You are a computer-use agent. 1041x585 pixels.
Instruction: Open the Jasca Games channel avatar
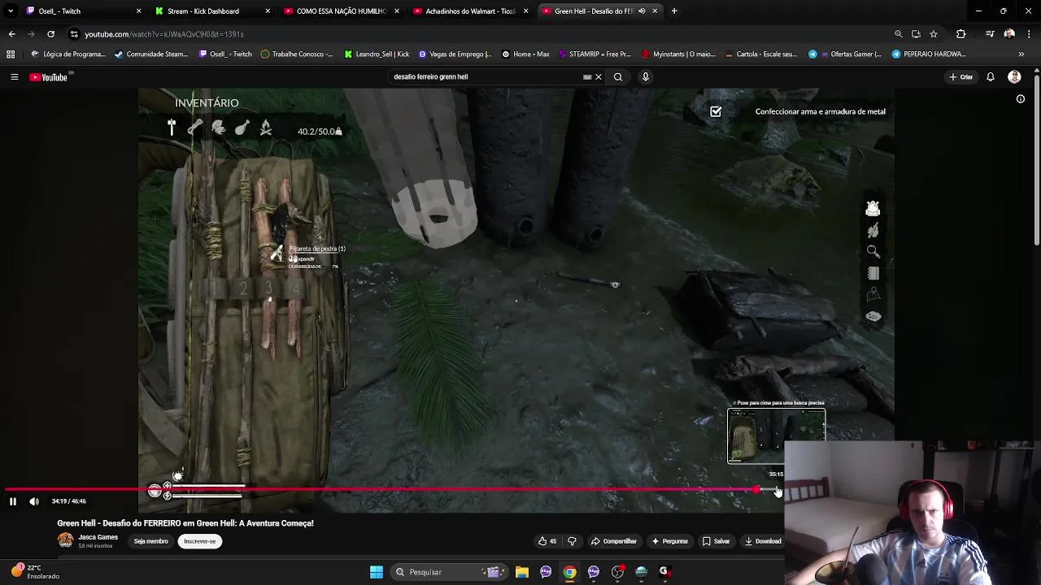pos(65,540)
